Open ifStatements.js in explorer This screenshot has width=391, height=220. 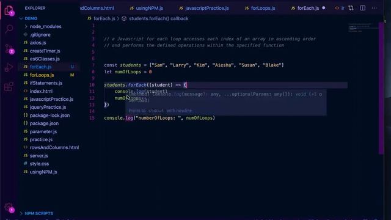coord(46,83)
